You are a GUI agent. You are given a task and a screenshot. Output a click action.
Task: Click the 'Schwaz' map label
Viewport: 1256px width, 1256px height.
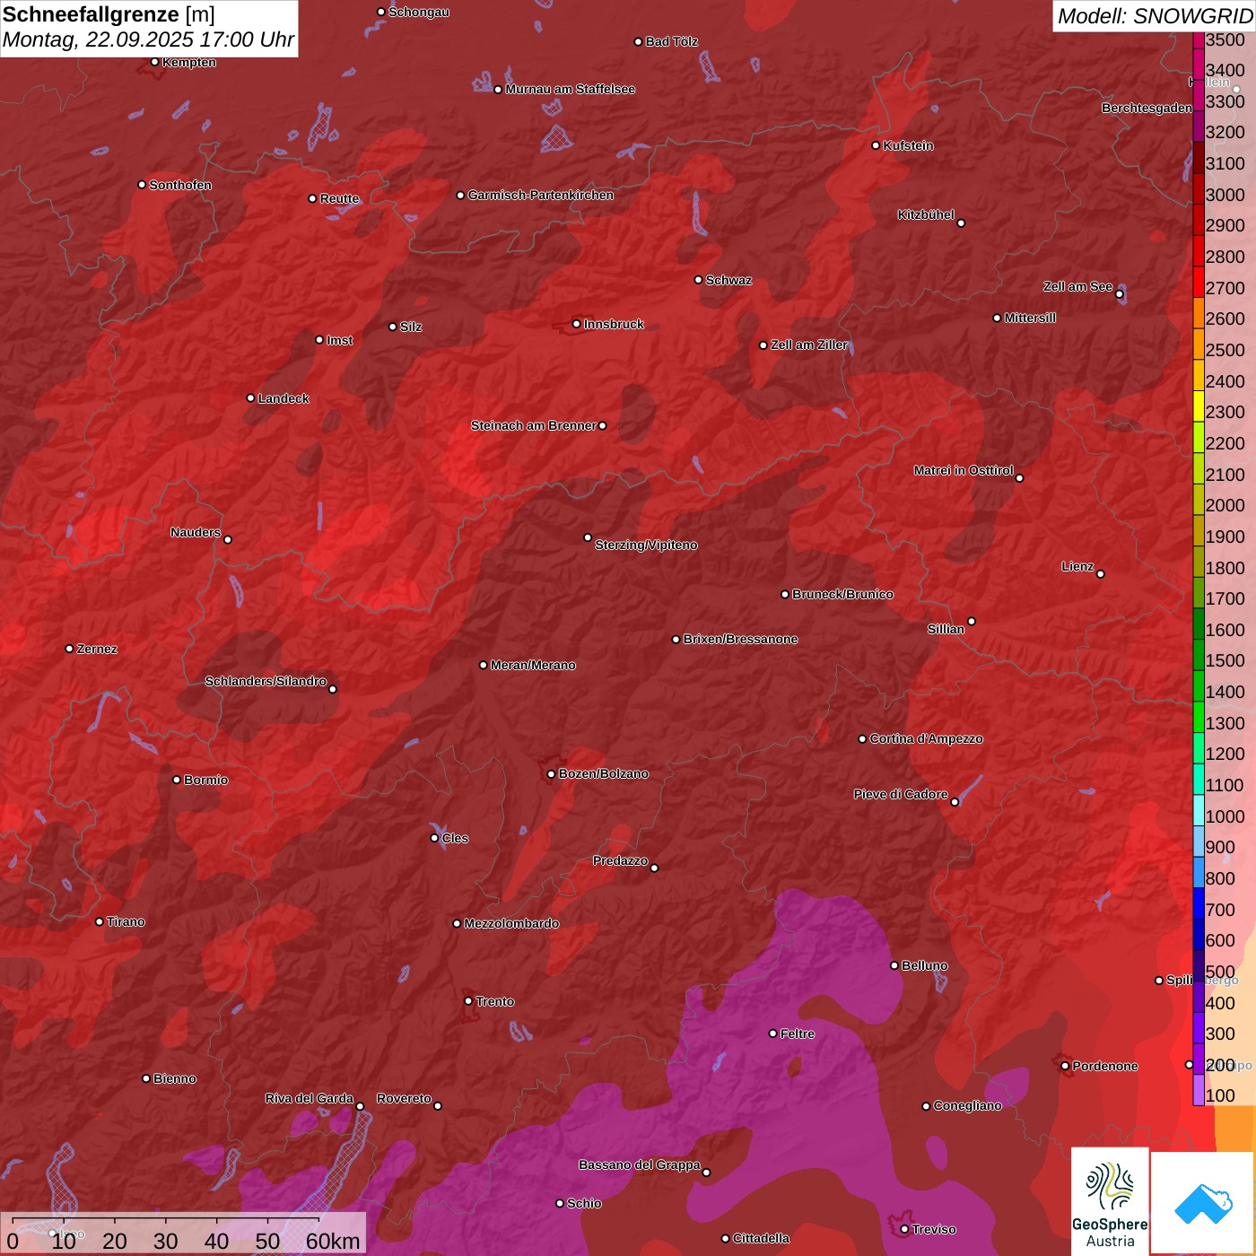[x=728, y=281]
